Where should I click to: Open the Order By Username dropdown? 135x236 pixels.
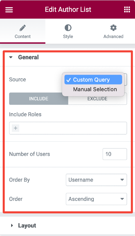(96, 180)
